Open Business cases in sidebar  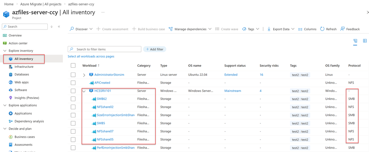[x=25, y=137]
